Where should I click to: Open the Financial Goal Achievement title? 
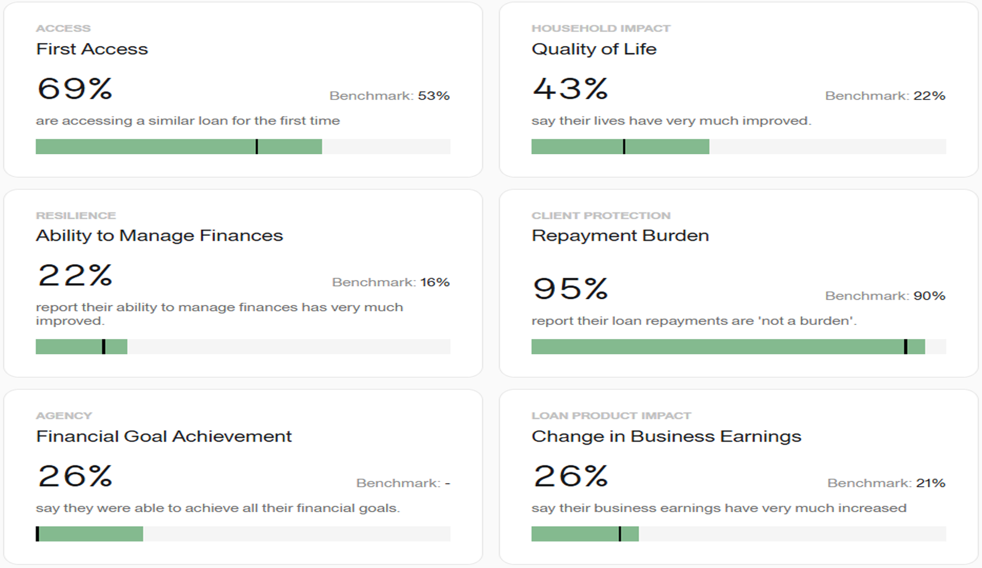pyautogui.click(x=164, y=437)
